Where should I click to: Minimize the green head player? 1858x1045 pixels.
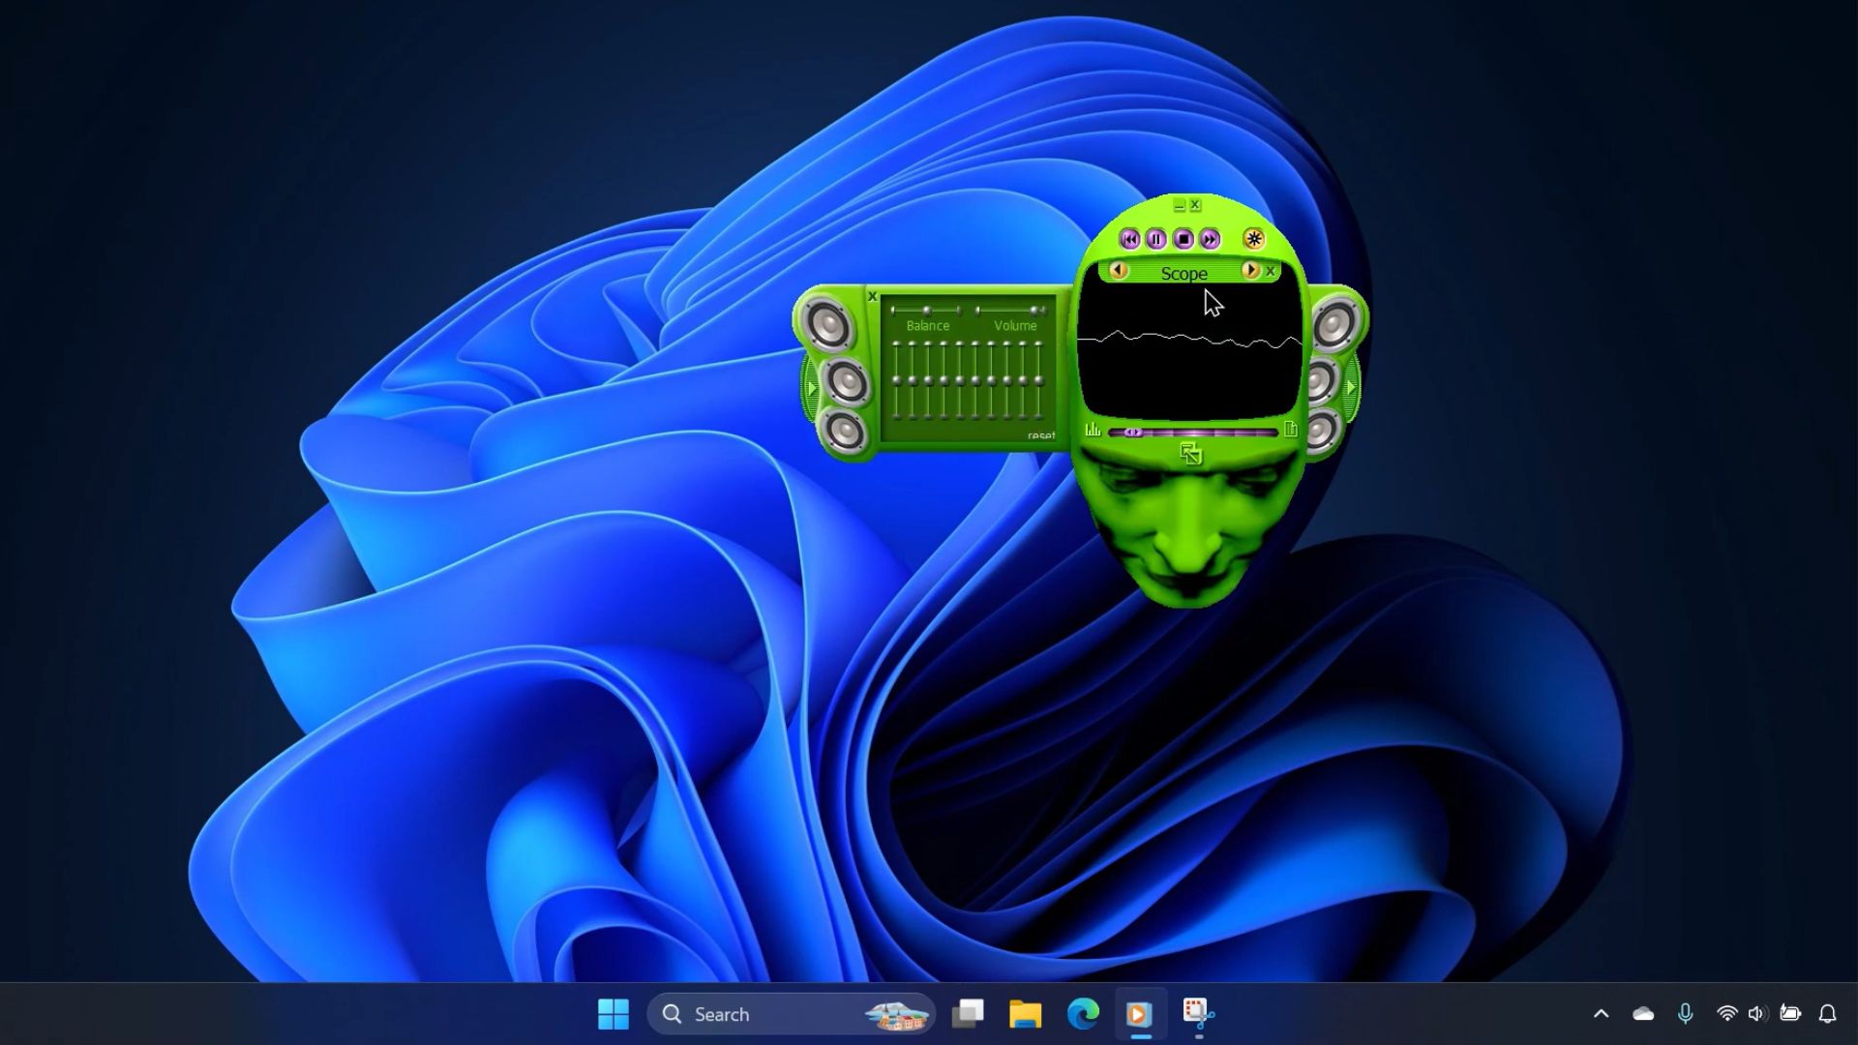pyautogui.click(x=1179, y=205)
